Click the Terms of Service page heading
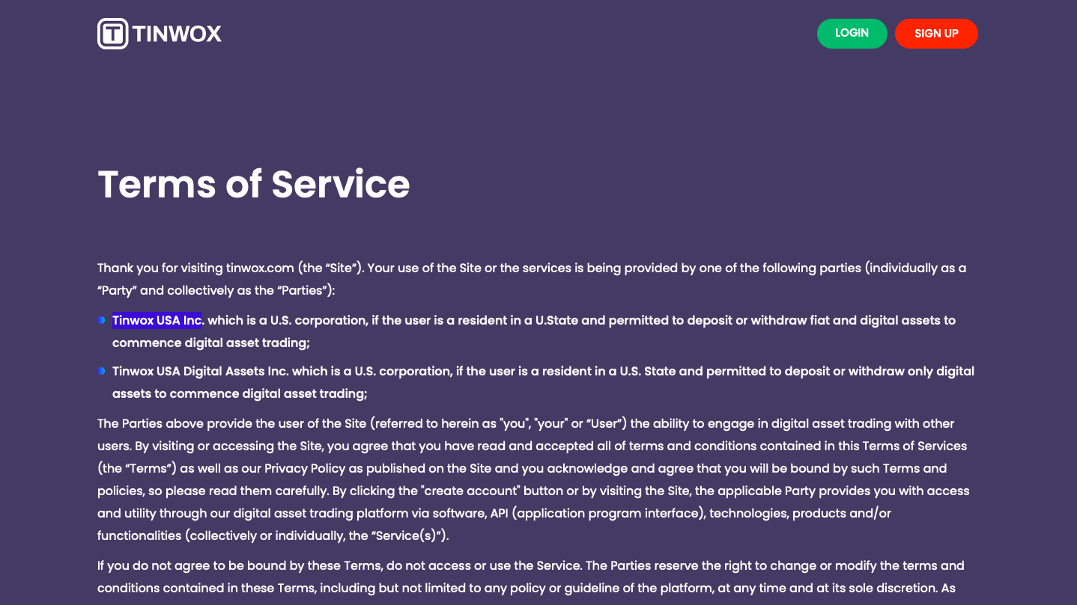The height and width of the screenshot is (605, 1077). [x=253, y=184]
